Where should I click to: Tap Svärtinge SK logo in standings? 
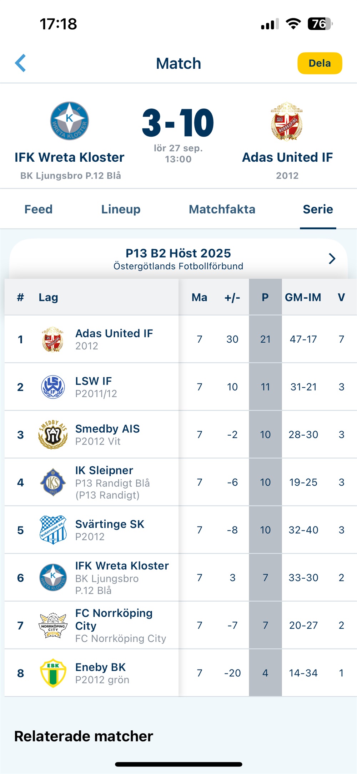[53, 530]
